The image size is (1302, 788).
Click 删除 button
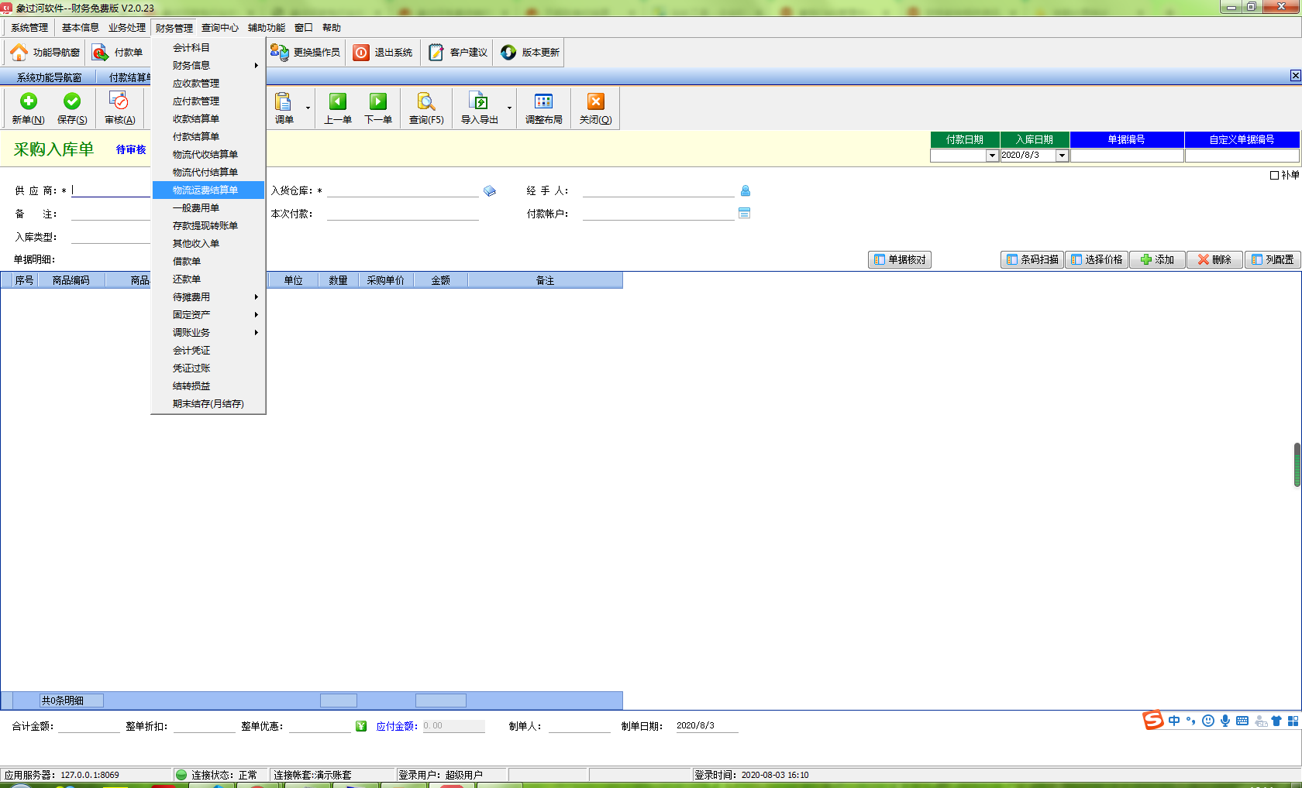(1214, 260)
